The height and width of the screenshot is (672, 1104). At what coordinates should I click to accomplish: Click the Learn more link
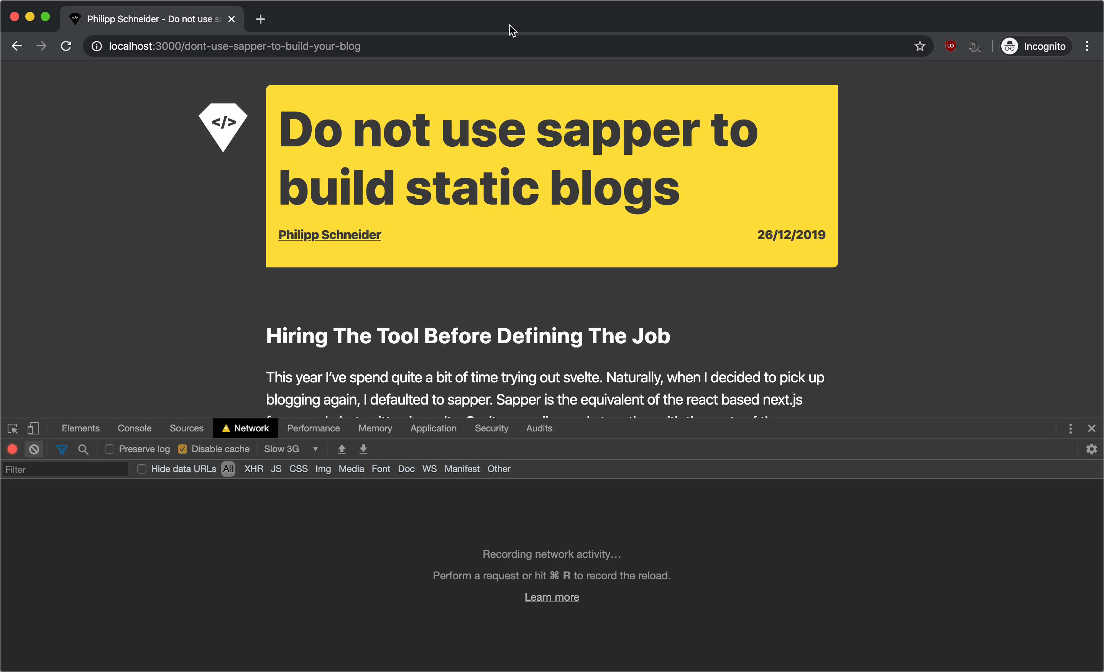[552, 597]
